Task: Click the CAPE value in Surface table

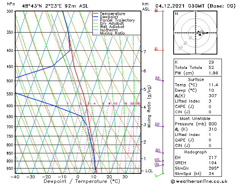Action: 210,106
